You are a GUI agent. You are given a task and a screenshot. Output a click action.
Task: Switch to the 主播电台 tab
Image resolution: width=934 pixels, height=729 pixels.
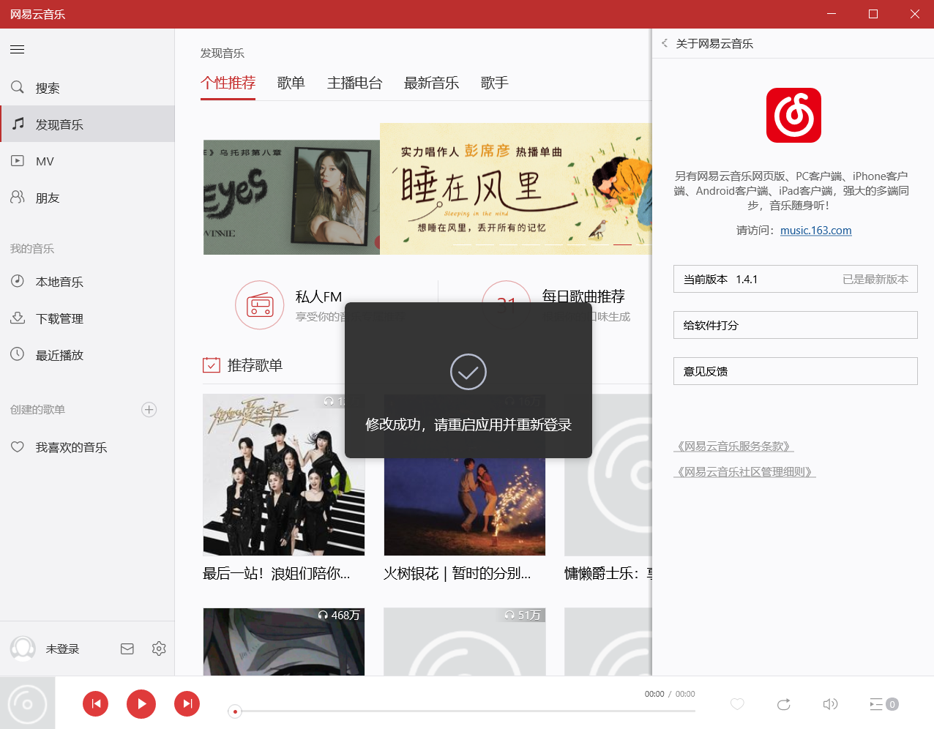(355, 83)
